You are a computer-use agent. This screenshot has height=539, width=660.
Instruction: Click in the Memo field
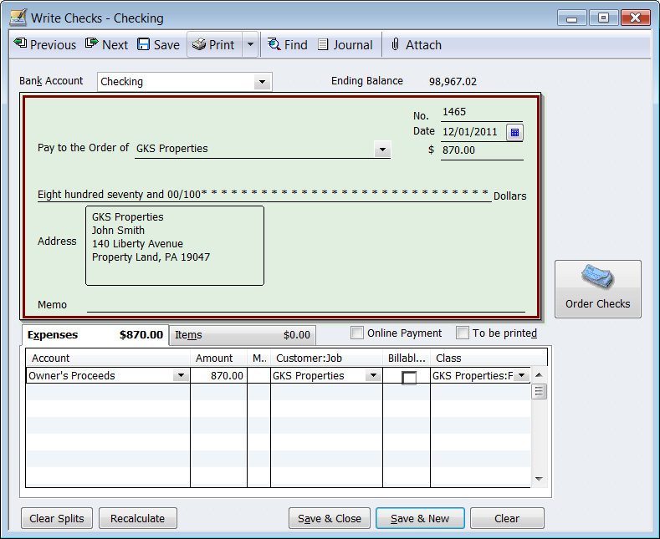(x=305, y=305)
